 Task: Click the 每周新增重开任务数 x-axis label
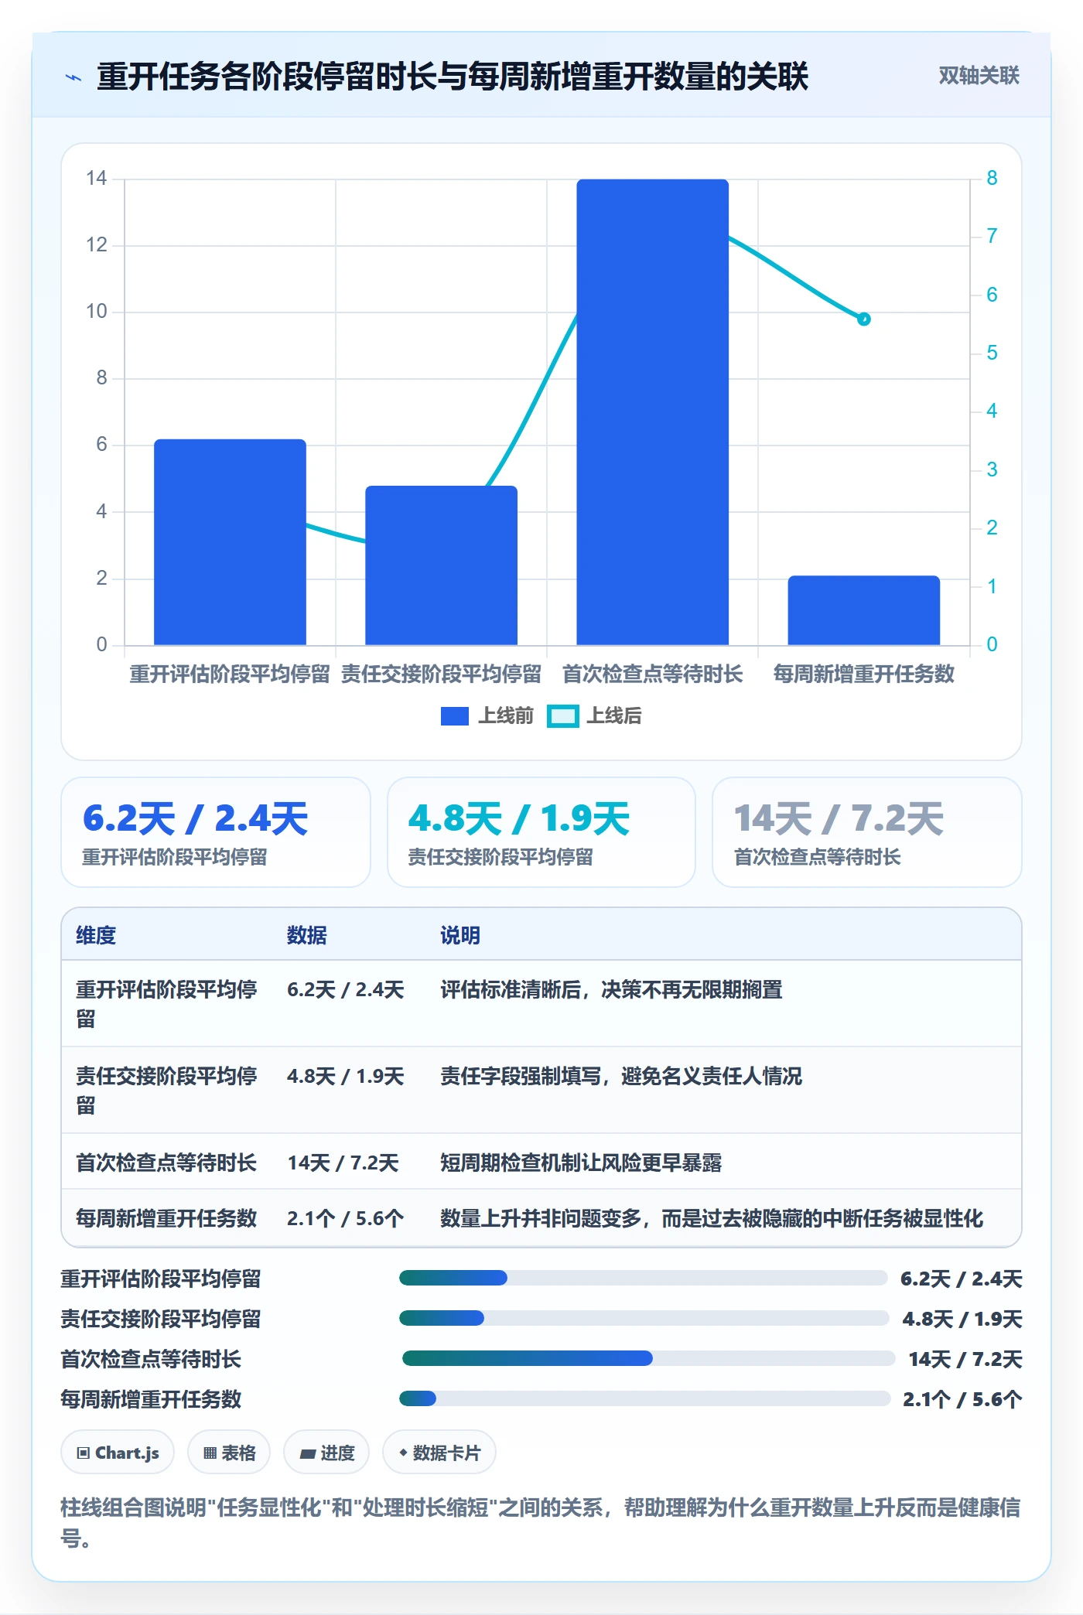point(863,674)
